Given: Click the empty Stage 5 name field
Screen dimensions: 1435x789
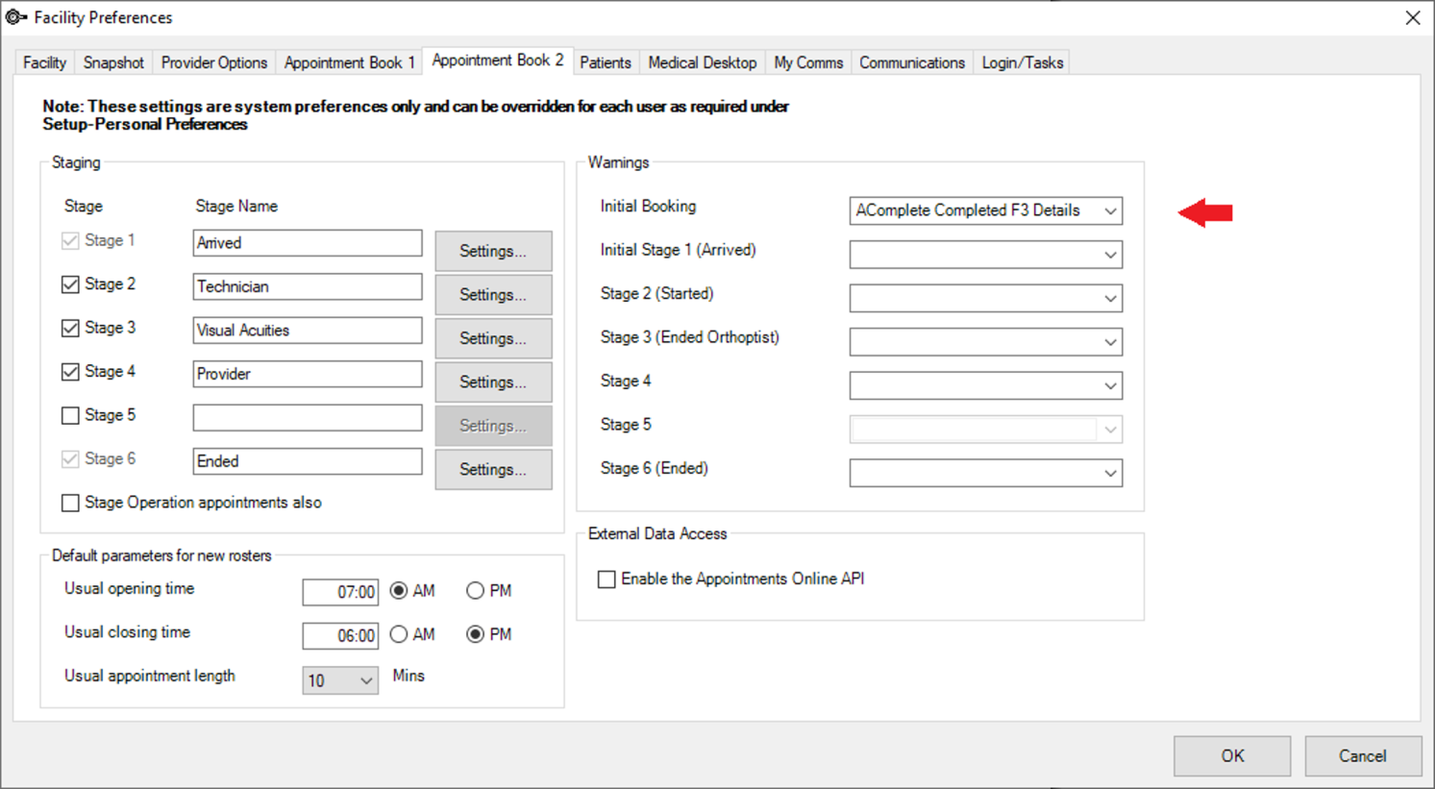Looking at the screenshot, I should [308, 418].
